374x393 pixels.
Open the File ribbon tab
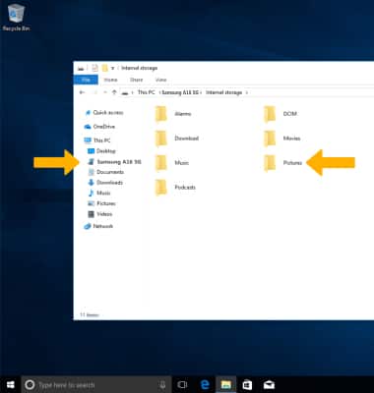tap(86, 80)
